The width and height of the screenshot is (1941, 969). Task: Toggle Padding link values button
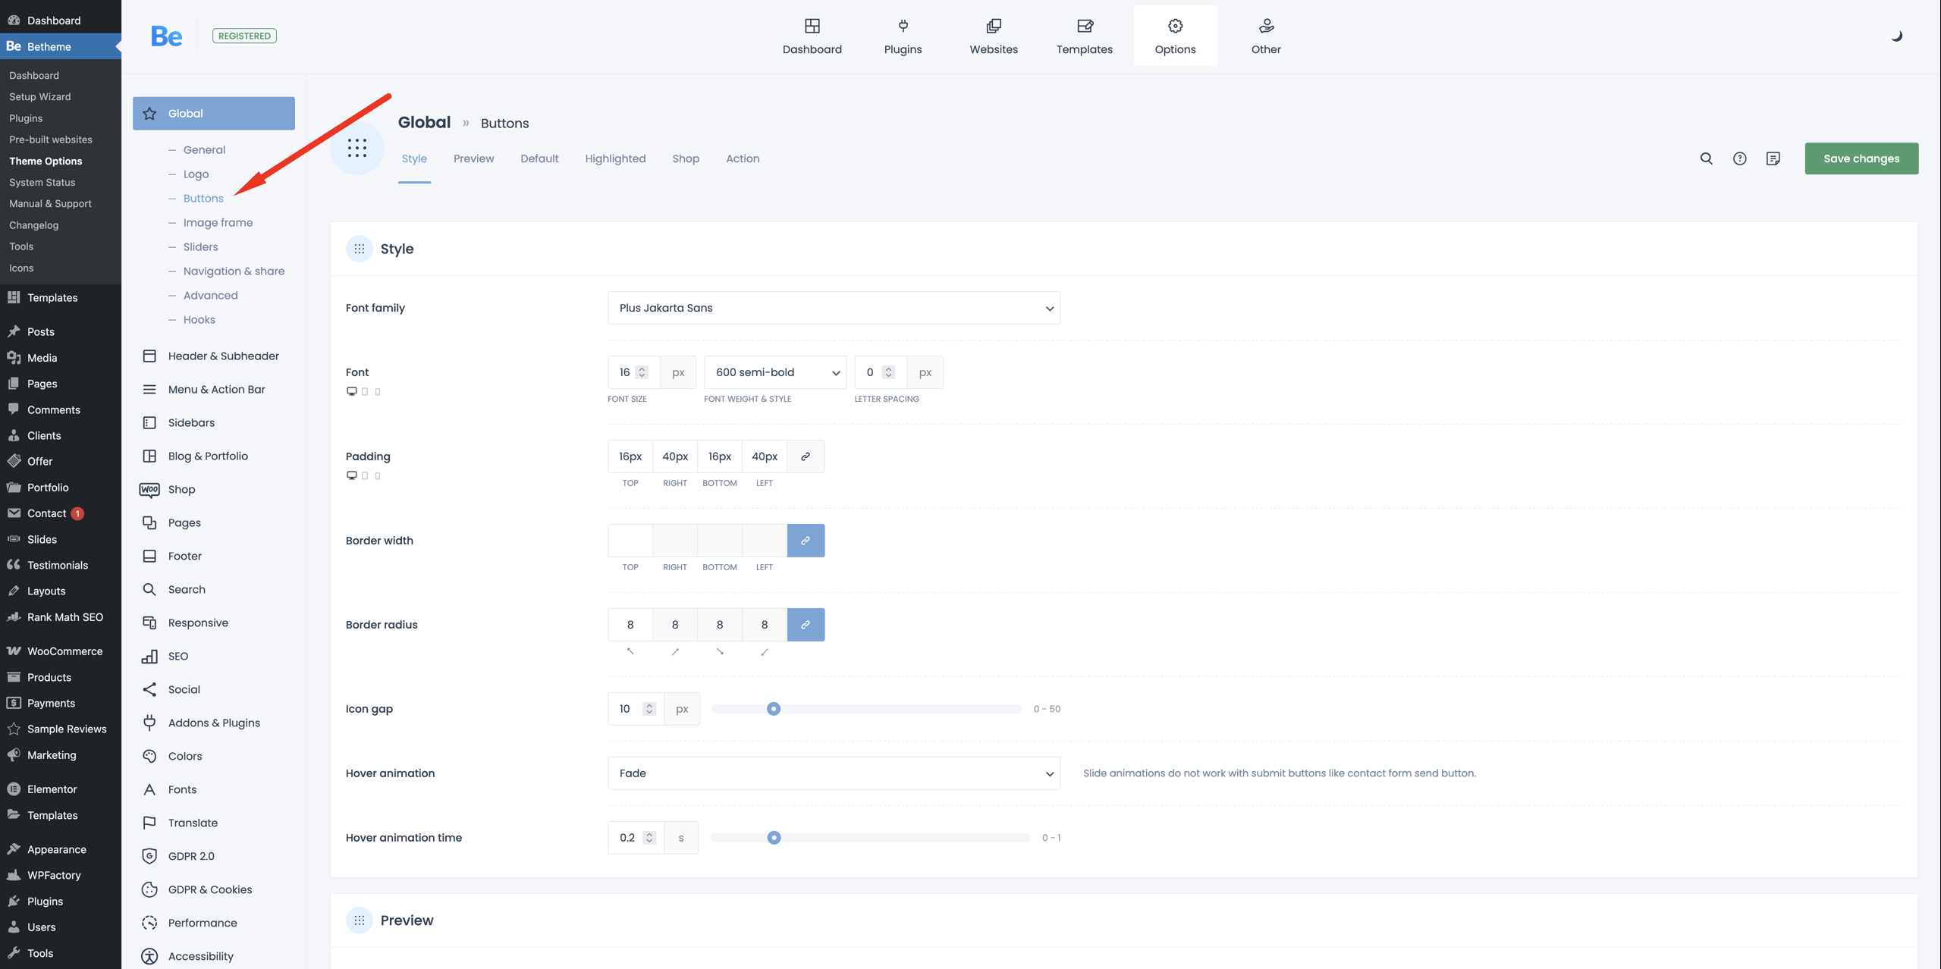(x=806, y=456)
